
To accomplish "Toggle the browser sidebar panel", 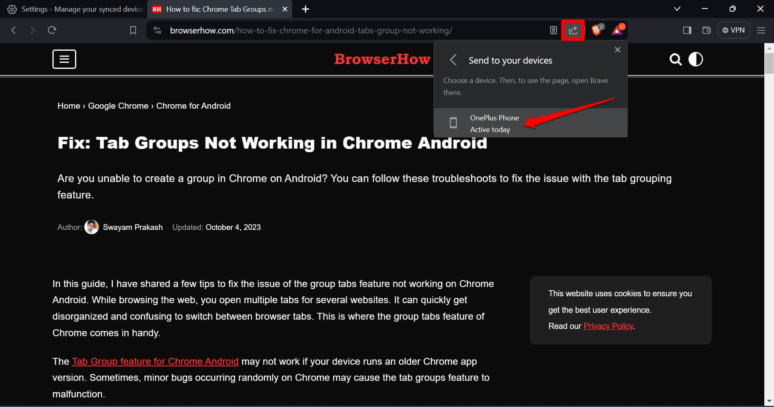I will click(687, 30).
